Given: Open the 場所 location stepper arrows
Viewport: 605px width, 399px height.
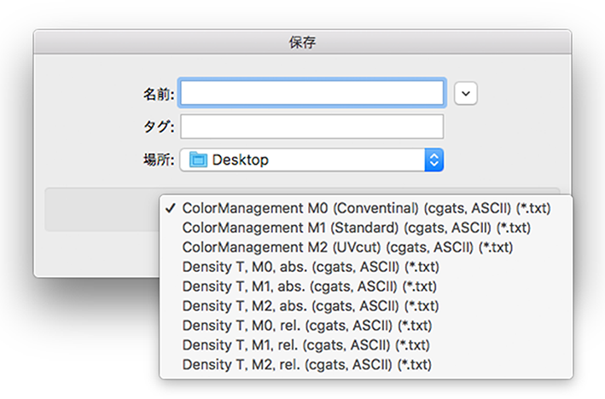Looking at the screenshot, I should click(434, 159).
